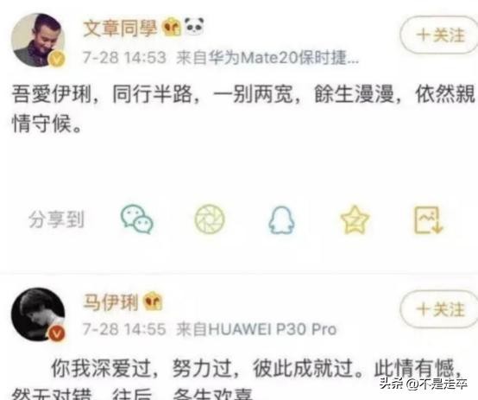Share to Qzone star icon
Screen dimensions: 478x400
pos(355,219)
